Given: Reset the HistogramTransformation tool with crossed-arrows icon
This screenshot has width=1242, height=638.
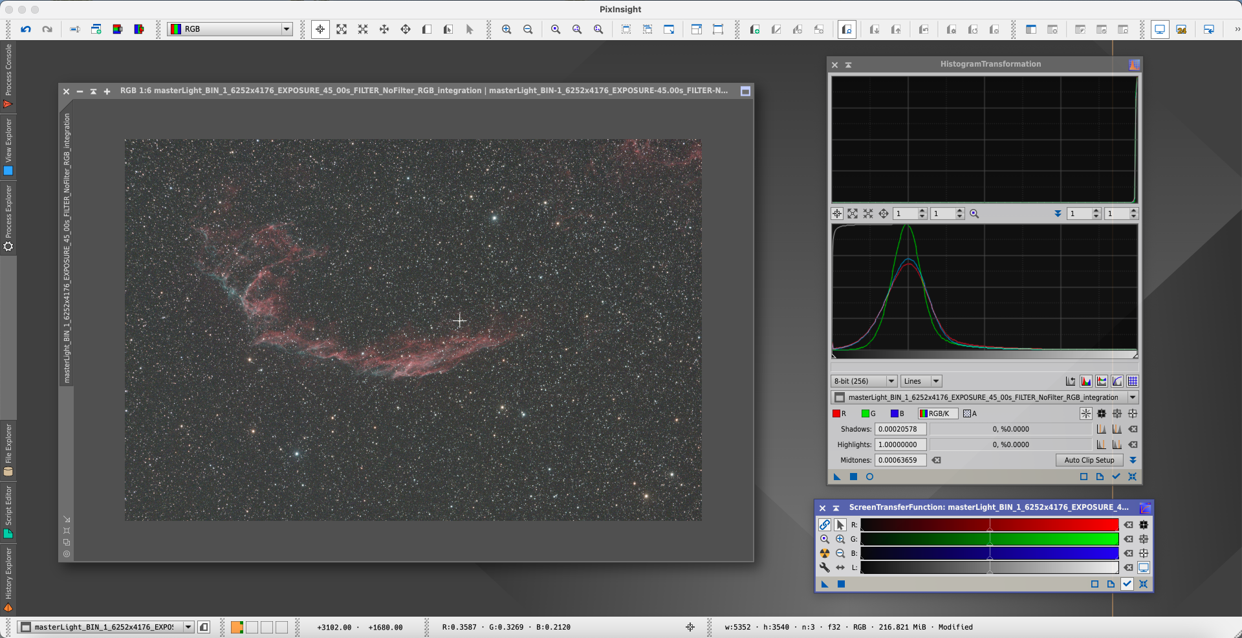Looking at the screenshot, I should tap(1132, 477).
